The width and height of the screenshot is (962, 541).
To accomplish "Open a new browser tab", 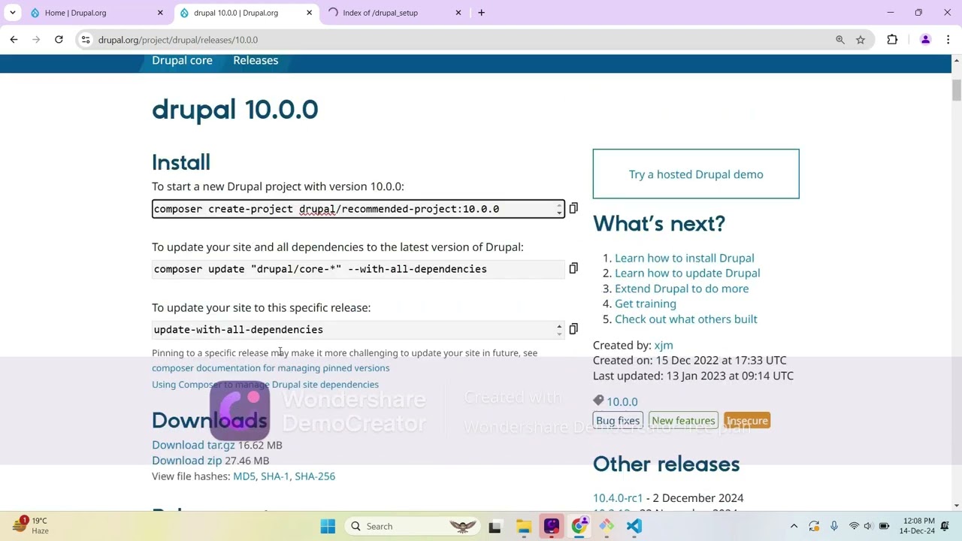I will click(x=481, y=13).
